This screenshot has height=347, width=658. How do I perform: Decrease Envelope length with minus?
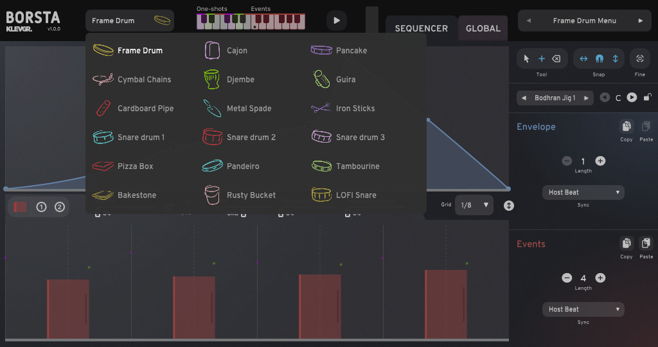[x=567, y=161]
